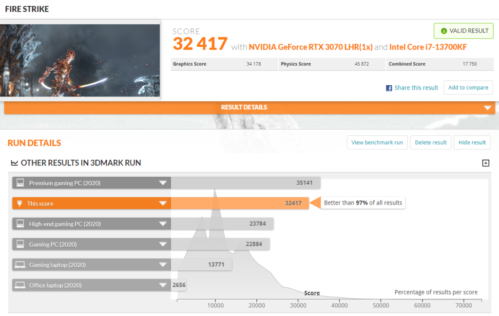This screenshot has width=499, height=316.
Task: Expand the Premium gaming PC (2020) dropdown arrow
Action: click(163, 183)
